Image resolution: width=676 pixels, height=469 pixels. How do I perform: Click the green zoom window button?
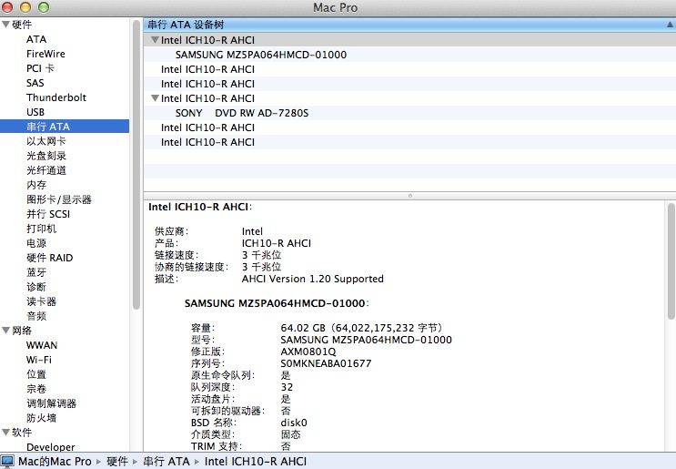[43, 7]
